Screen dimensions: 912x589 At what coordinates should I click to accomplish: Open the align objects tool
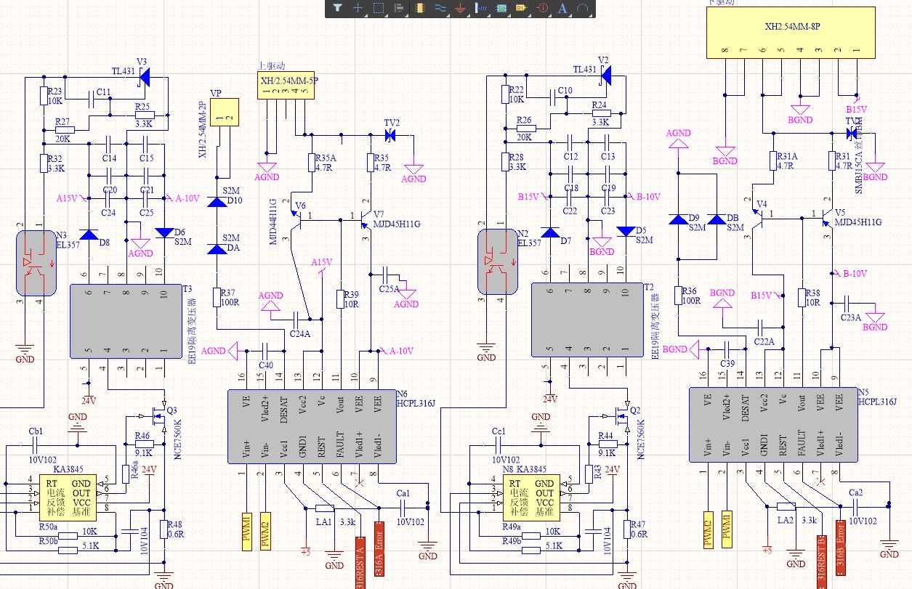point(398,8)
